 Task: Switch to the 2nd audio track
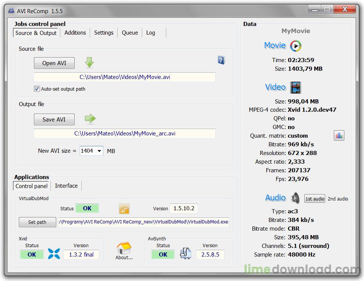click(x=338, y=199)
